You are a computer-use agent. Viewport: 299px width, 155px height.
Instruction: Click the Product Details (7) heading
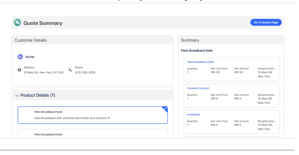pyautogui.click(x=38, y=95)
